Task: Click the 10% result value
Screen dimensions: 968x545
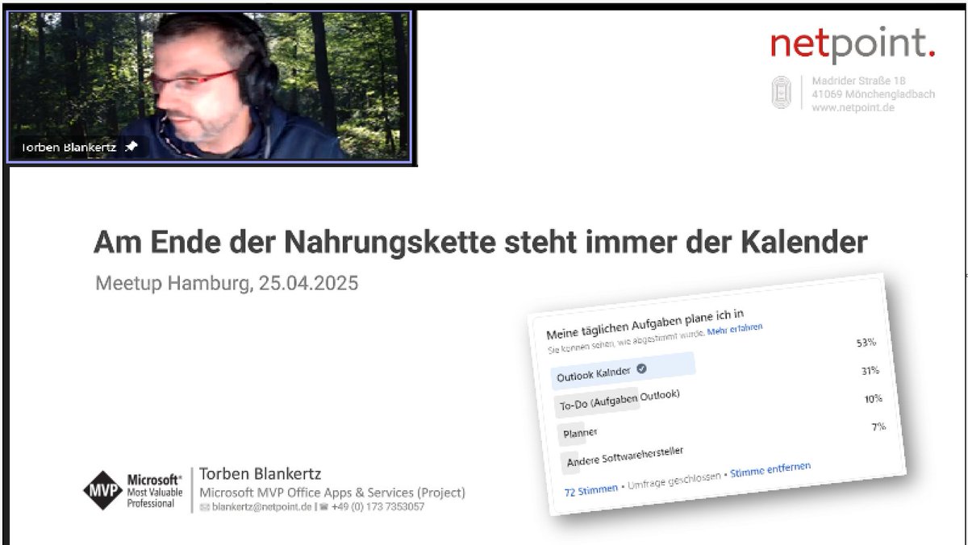Action: [873, 399]
